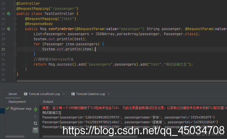227x139 pixels.
Task: Click the green checkmark beside flight:war exp
Action: [7, 108]
